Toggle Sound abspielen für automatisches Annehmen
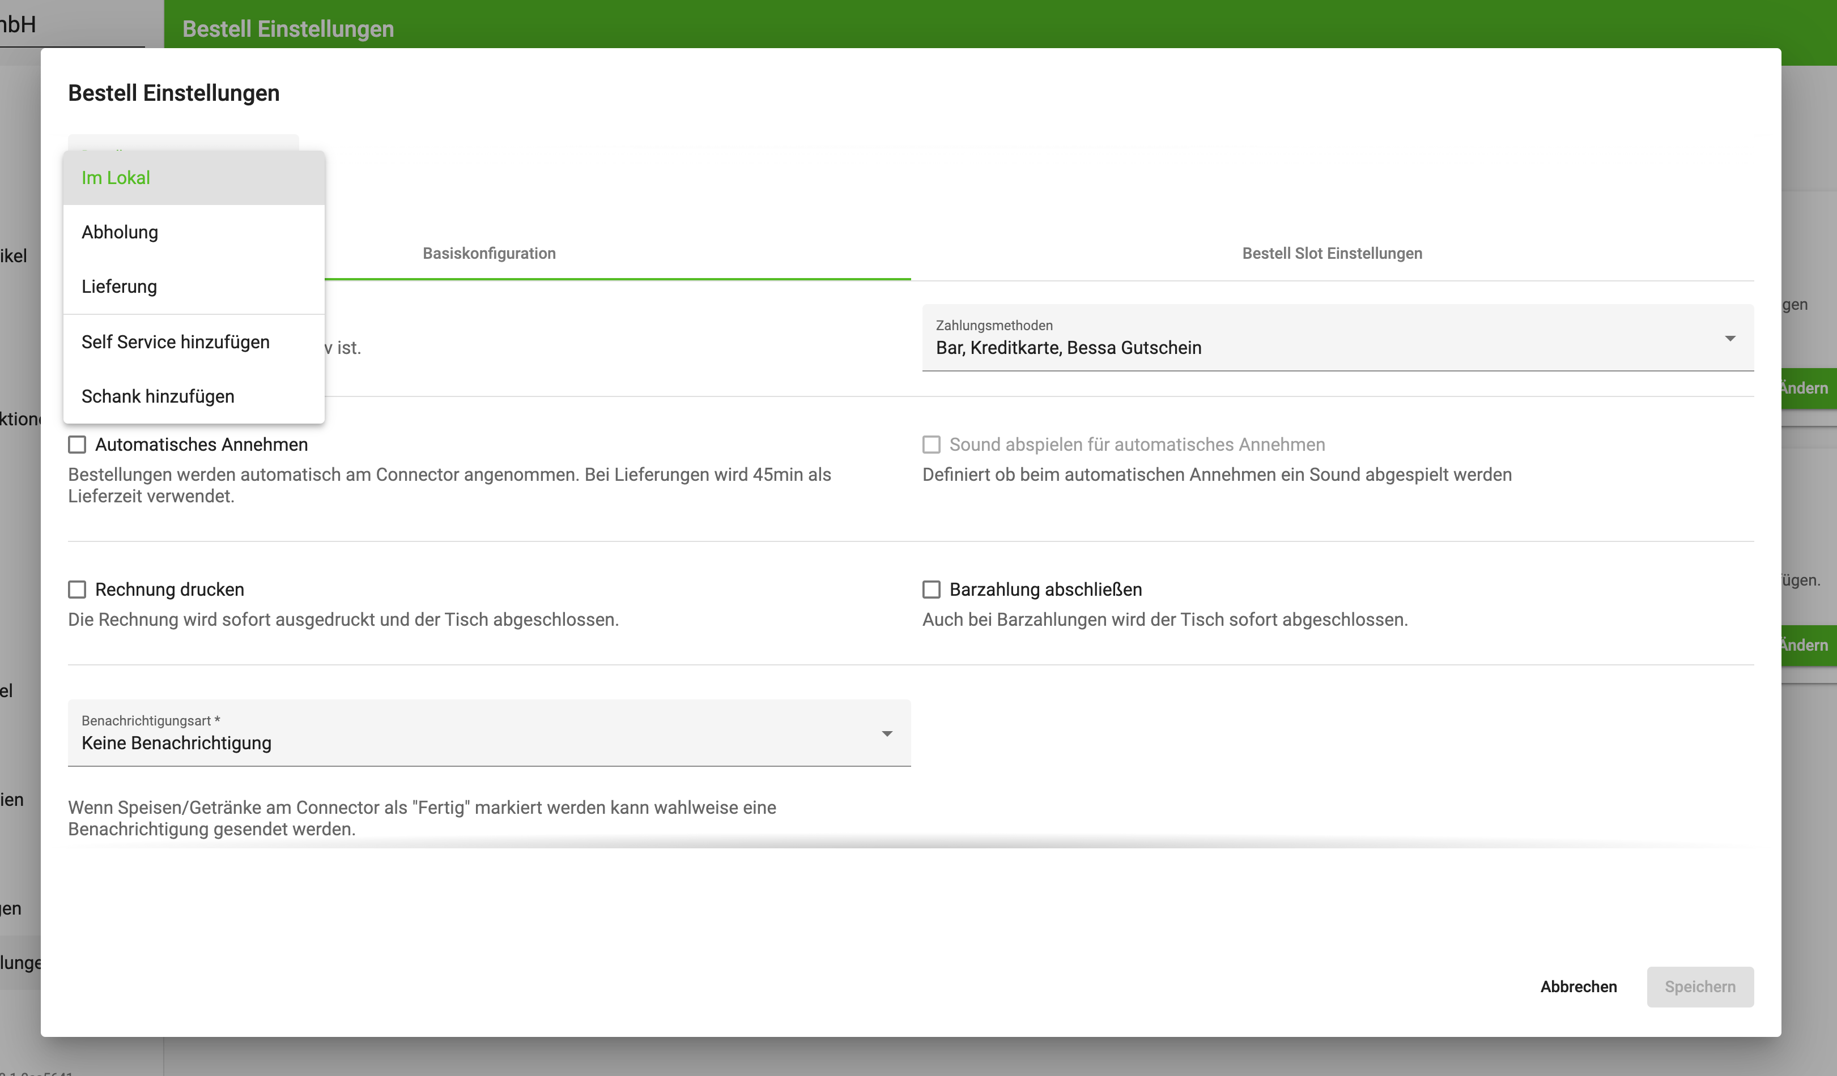Screen dimensions: 1837x1076 pos(931,445)
